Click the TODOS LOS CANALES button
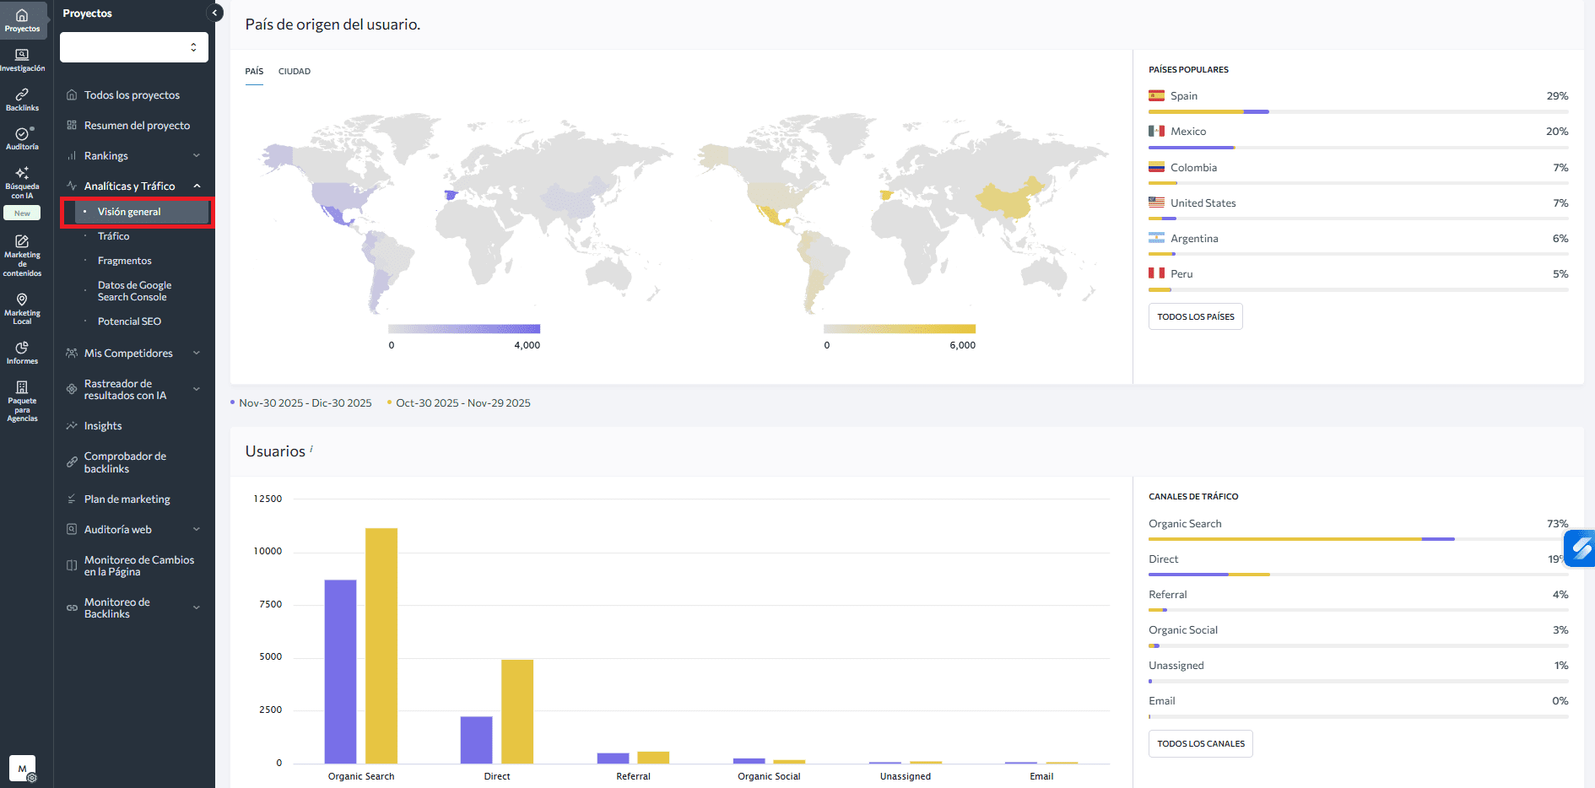 point(1200,743)
